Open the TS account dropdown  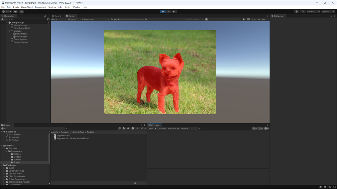pyautogui.click(x=7, y=11)
